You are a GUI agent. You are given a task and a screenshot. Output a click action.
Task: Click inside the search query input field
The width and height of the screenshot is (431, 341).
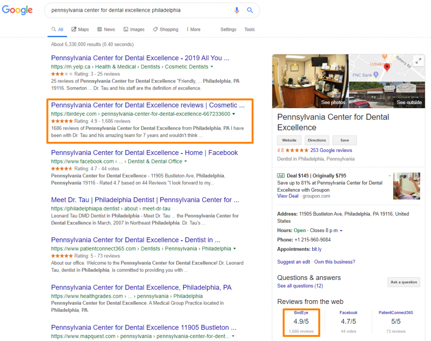pyautogui.click(x=139, y=10)
